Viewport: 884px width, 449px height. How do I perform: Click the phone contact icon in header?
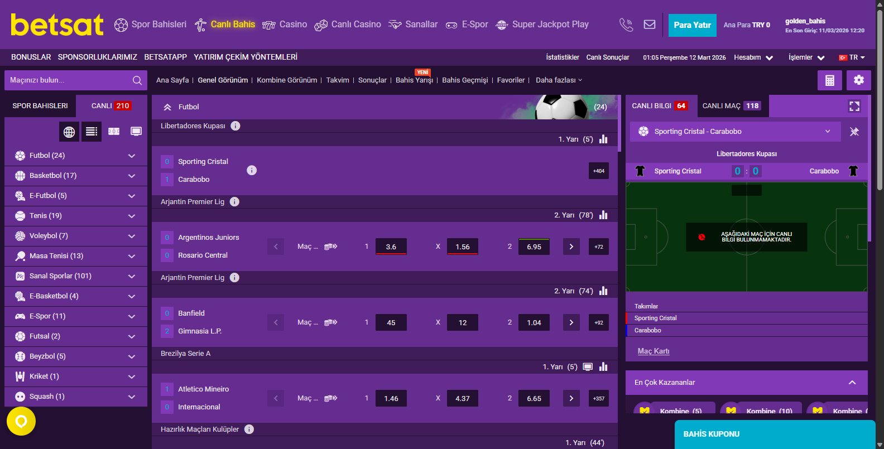(x=626, y=25)
